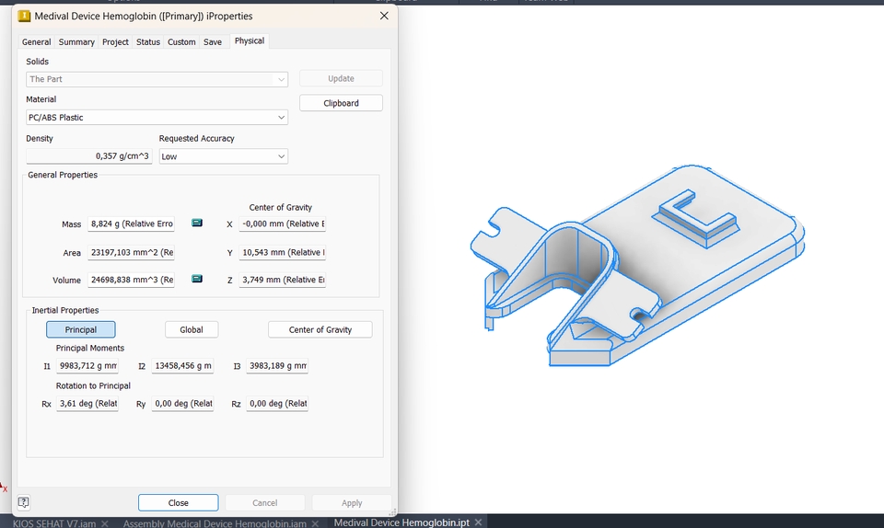
Task: Click the Close button
Action: (178, 502)
